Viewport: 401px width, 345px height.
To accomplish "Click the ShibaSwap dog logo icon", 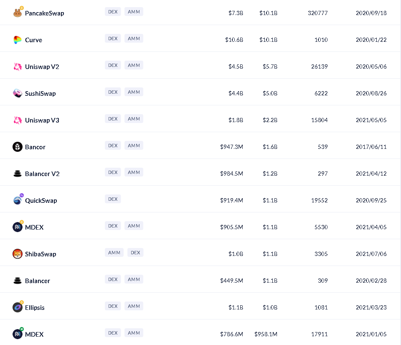I will click(17, 254).
